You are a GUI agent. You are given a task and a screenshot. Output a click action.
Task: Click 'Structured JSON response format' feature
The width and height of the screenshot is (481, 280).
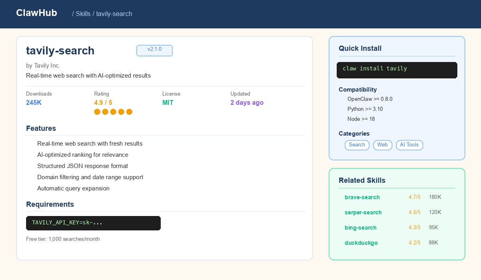(x=83, y=166)
